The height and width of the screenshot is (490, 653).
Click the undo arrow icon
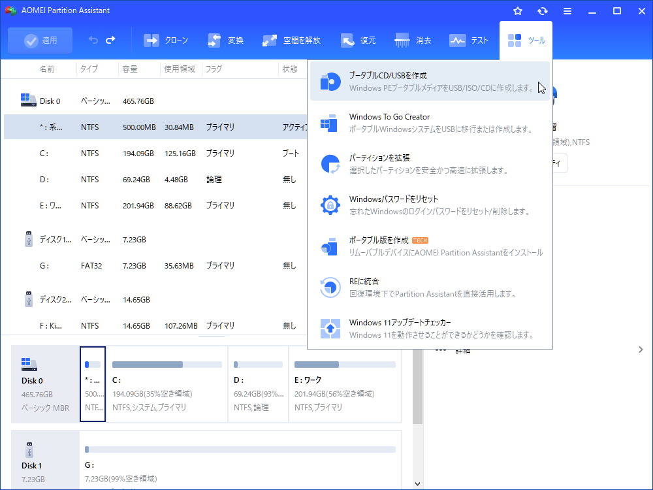tap(93, 41)
